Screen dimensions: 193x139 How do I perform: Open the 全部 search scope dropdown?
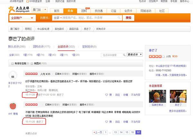[x=58, y=18]
